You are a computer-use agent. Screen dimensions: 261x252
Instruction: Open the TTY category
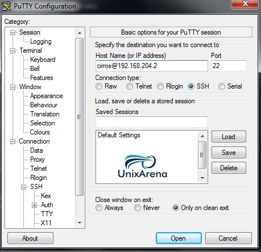[x=47, y=214]
